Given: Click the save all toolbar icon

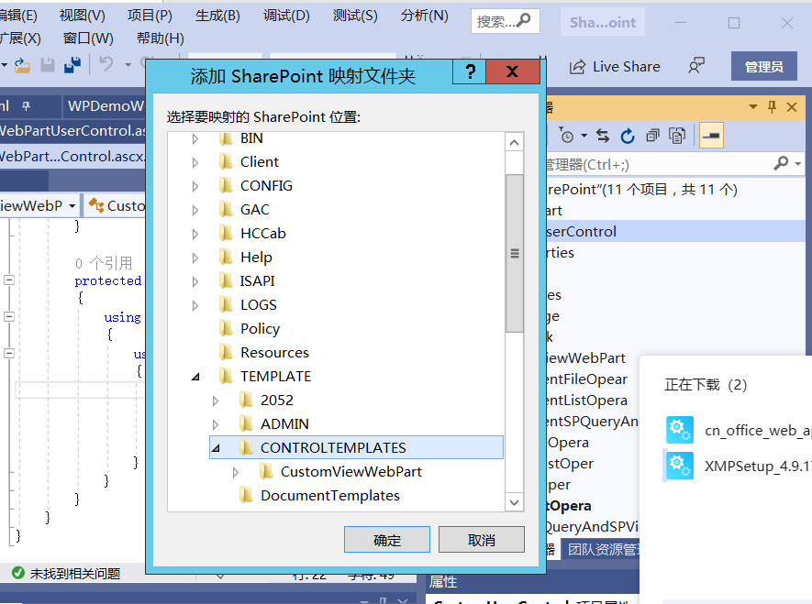Looking at the screenshot, I should tap(72, 65).
